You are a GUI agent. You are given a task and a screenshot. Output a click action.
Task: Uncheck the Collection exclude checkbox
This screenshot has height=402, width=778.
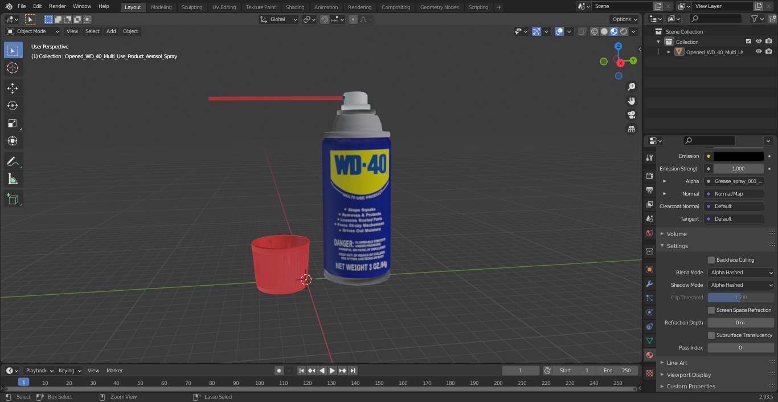point(748,42)
